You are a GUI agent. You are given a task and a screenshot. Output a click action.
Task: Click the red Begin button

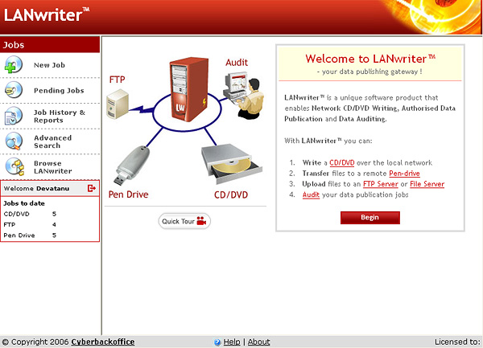coord(370,217)
